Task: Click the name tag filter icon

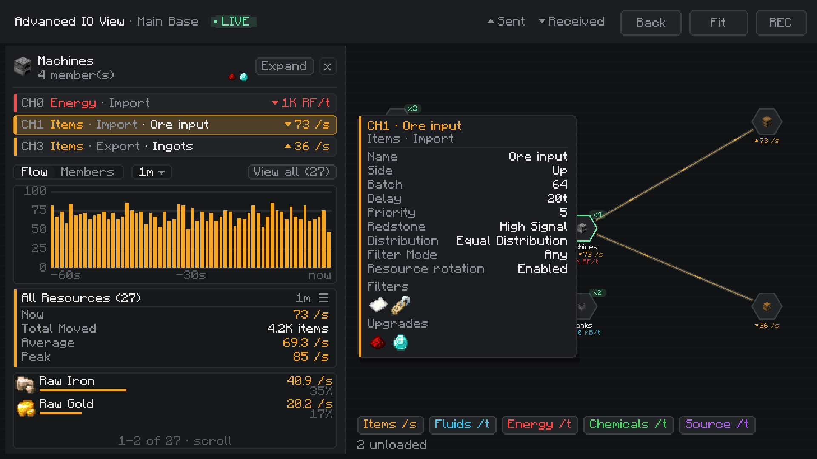Action: (x=400, y=305)
